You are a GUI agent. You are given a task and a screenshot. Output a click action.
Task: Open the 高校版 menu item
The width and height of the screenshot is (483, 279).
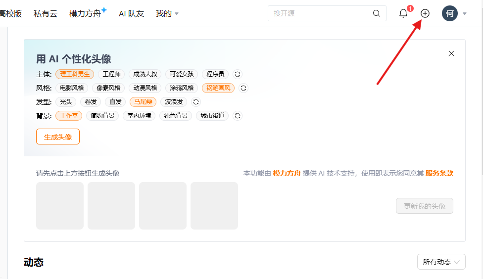(x=10, y=13)
